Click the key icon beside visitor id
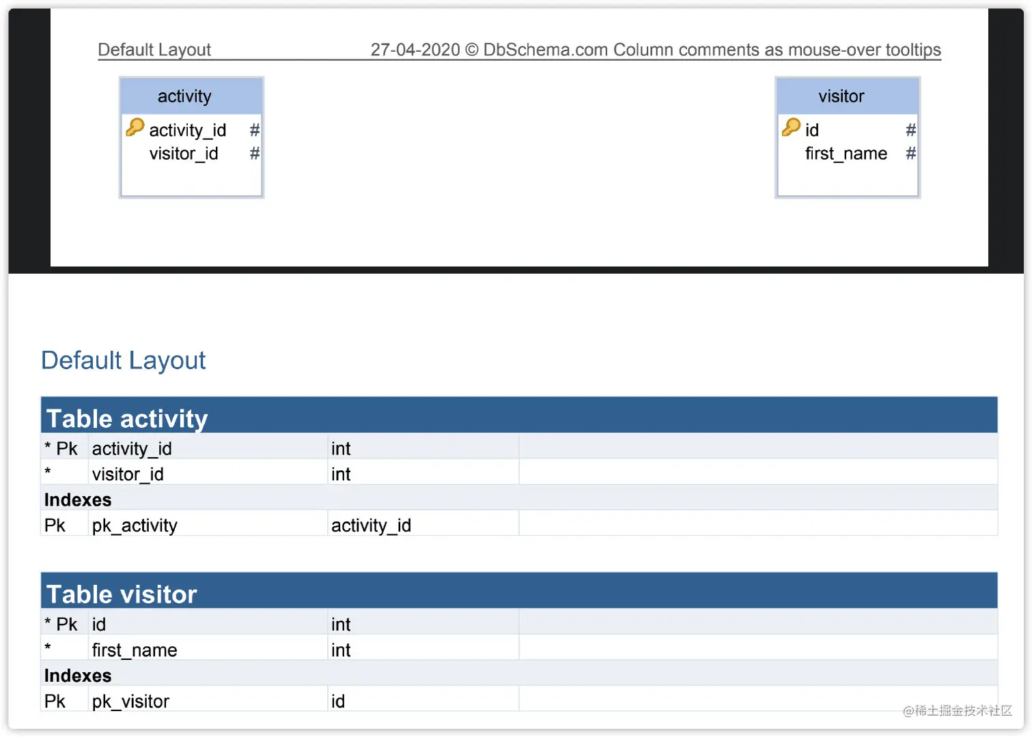This screenshot has width=1032, height=737. pos(791,127)
